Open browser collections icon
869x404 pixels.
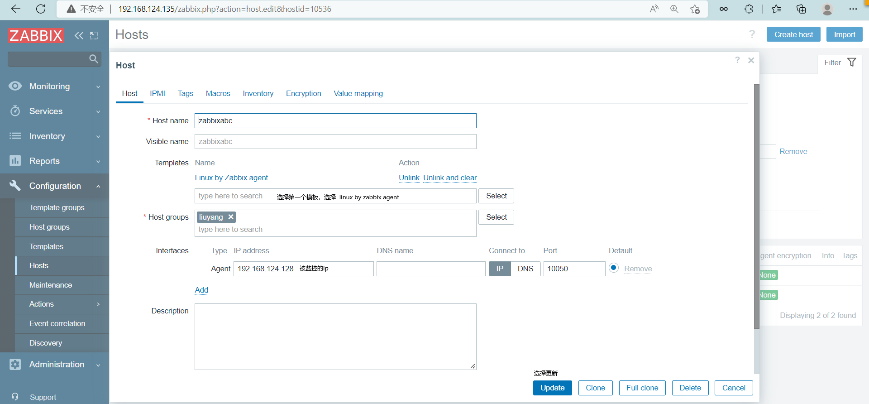point(801,9)
